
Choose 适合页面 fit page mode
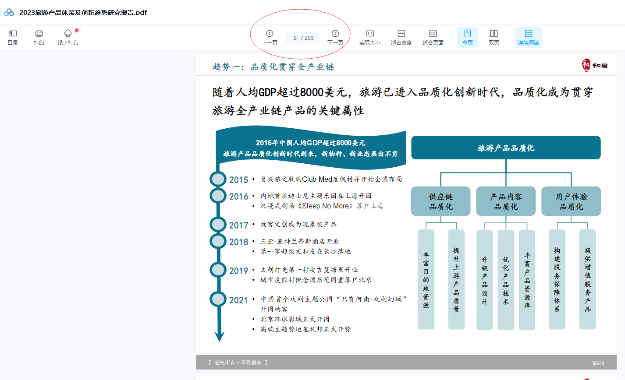point(433,36)
